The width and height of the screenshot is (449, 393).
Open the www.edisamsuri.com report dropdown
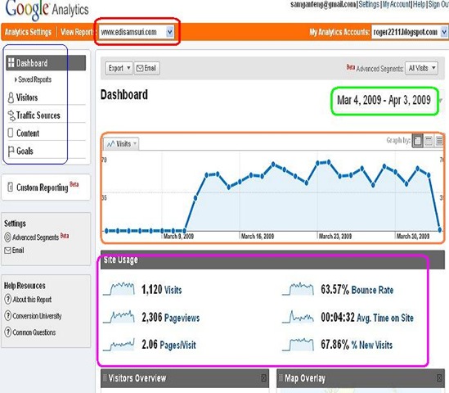tap(137, 32)
